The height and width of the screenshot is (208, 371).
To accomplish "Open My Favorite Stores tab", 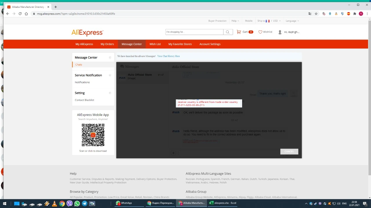I will (x=180, y=44).
